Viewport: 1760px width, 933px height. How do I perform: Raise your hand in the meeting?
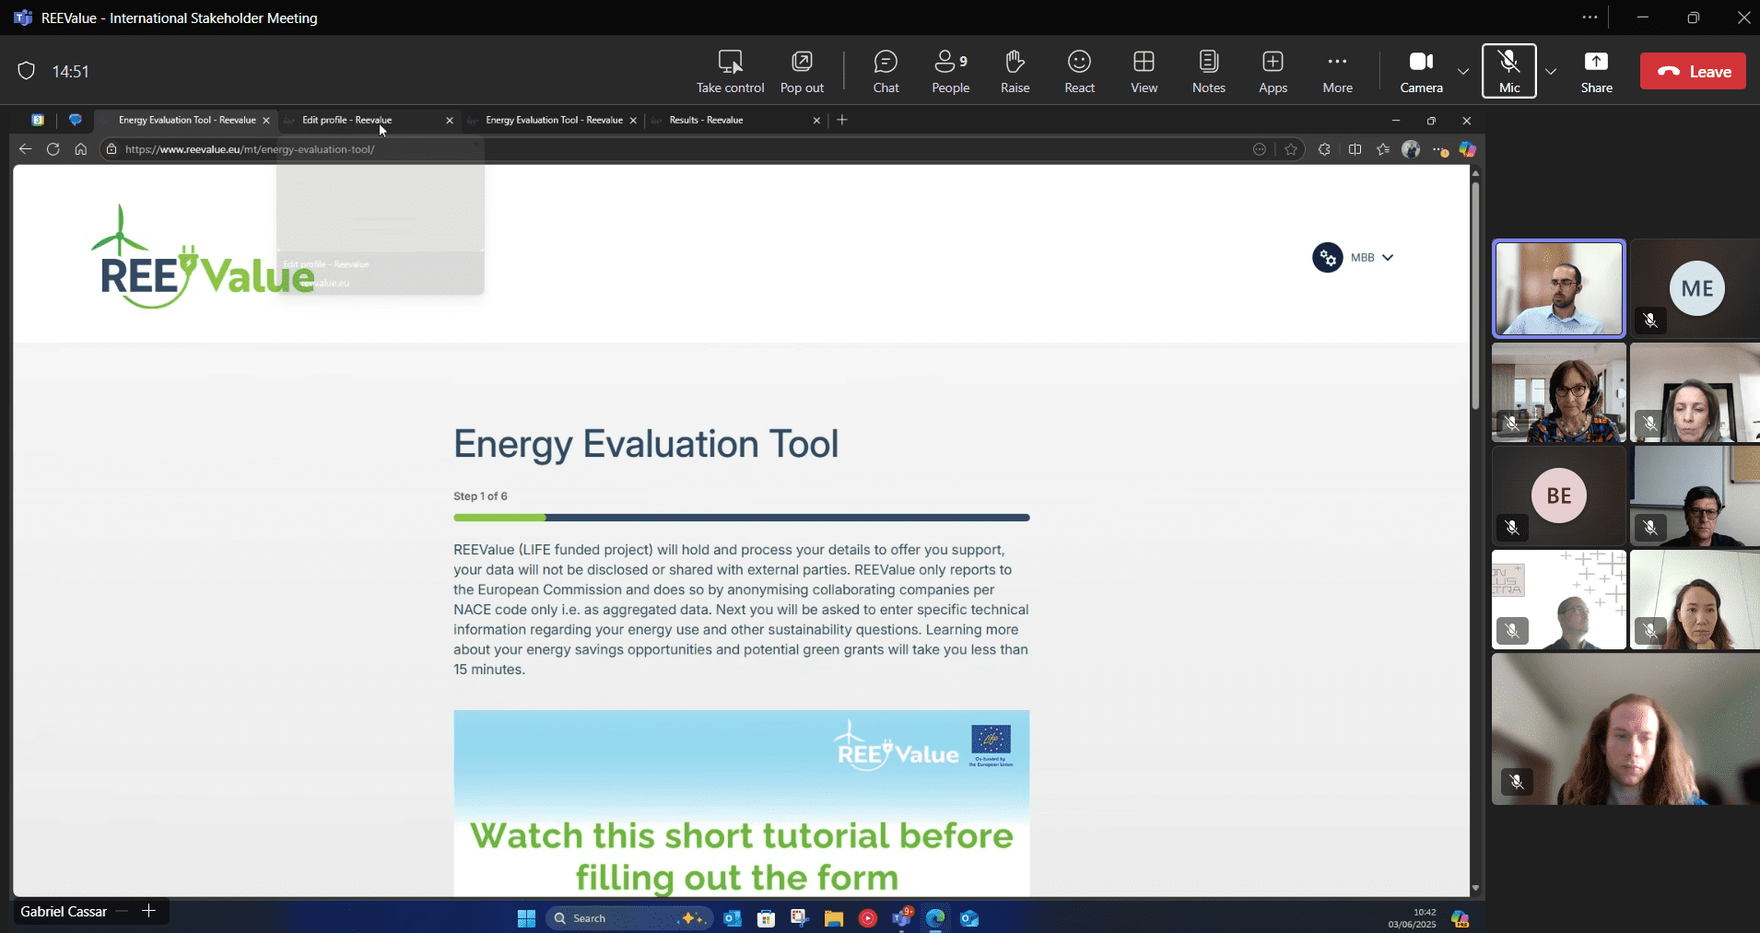(x=1015, y=72)
